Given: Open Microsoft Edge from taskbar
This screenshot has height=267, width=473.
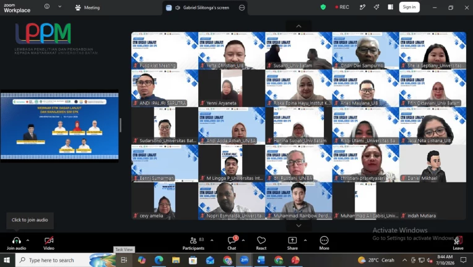Looking at the screenshot, I should point(158,260).
